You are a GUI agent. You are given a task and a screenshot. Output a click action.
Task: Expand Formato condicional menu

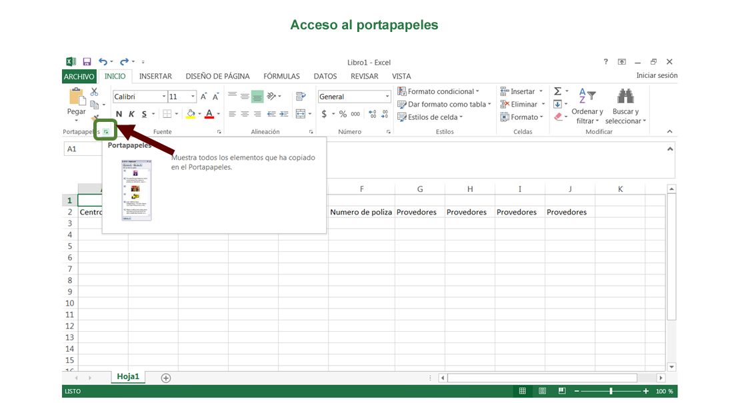pyautogui.click(x=438, y=91)
